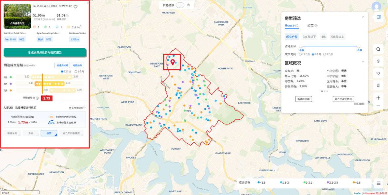Click the car space icon
Screen dimensions: 388x195
57,27
